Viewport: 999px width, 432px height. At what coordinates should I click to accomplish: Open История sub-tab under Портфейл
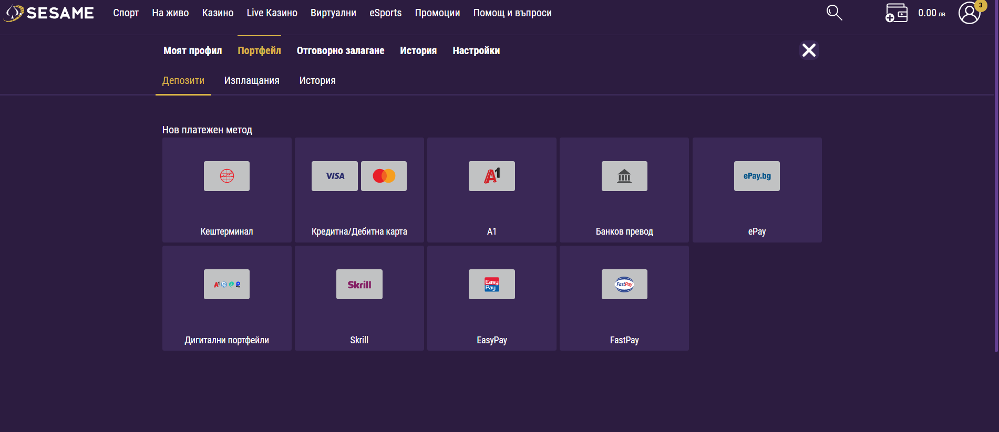(317, 80)
